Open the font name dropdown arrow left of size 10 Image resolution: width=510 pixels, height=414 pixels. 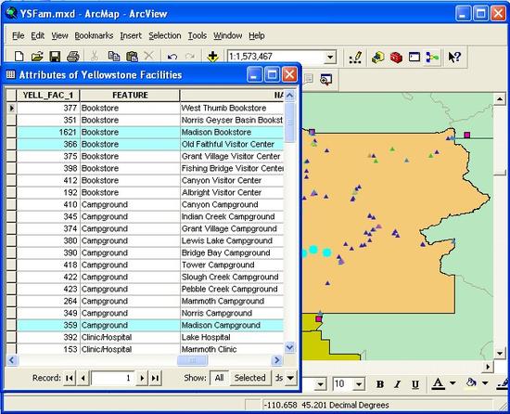click(321, 384)
